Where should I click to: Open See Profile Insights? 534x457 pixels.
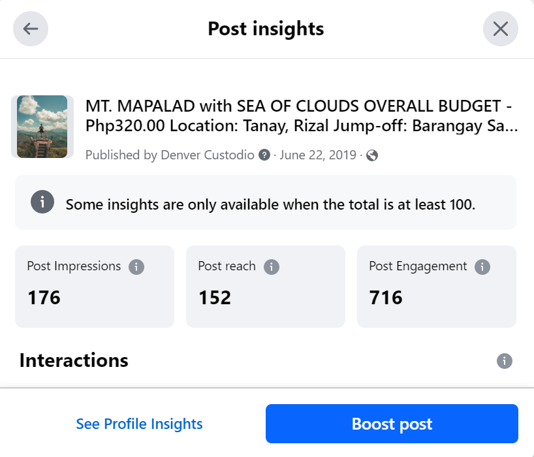[139, 424]
